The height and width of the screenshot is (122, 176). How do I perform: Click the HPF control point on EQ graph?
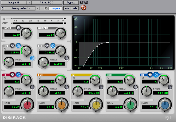(x=98, y=46)
